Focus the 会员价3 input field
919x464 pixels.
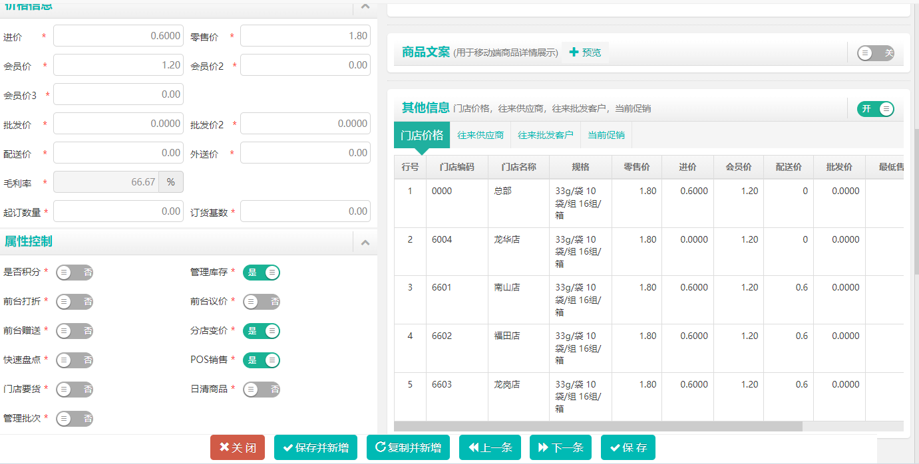118,94
